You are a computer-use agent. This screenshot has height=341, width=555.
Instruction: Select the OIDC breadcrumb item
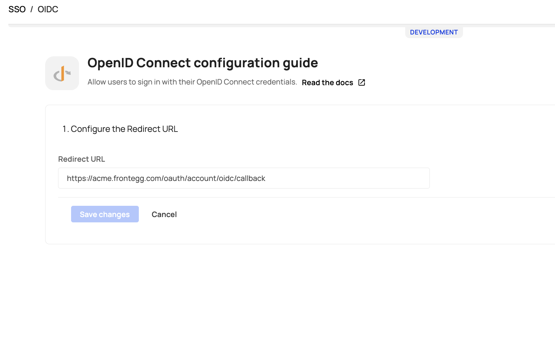click(48, 9)
